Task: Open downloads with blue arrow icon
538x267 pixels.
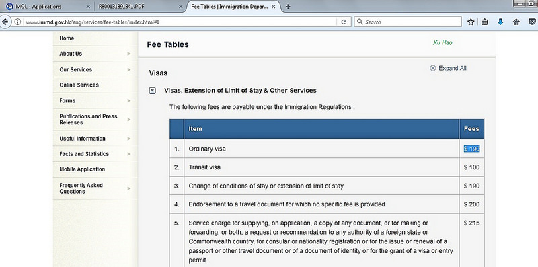Action: tap(500, 22)
